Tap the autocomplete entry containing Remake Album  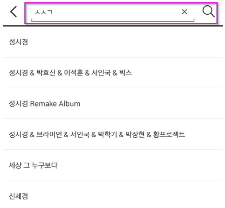click(113, 103)
